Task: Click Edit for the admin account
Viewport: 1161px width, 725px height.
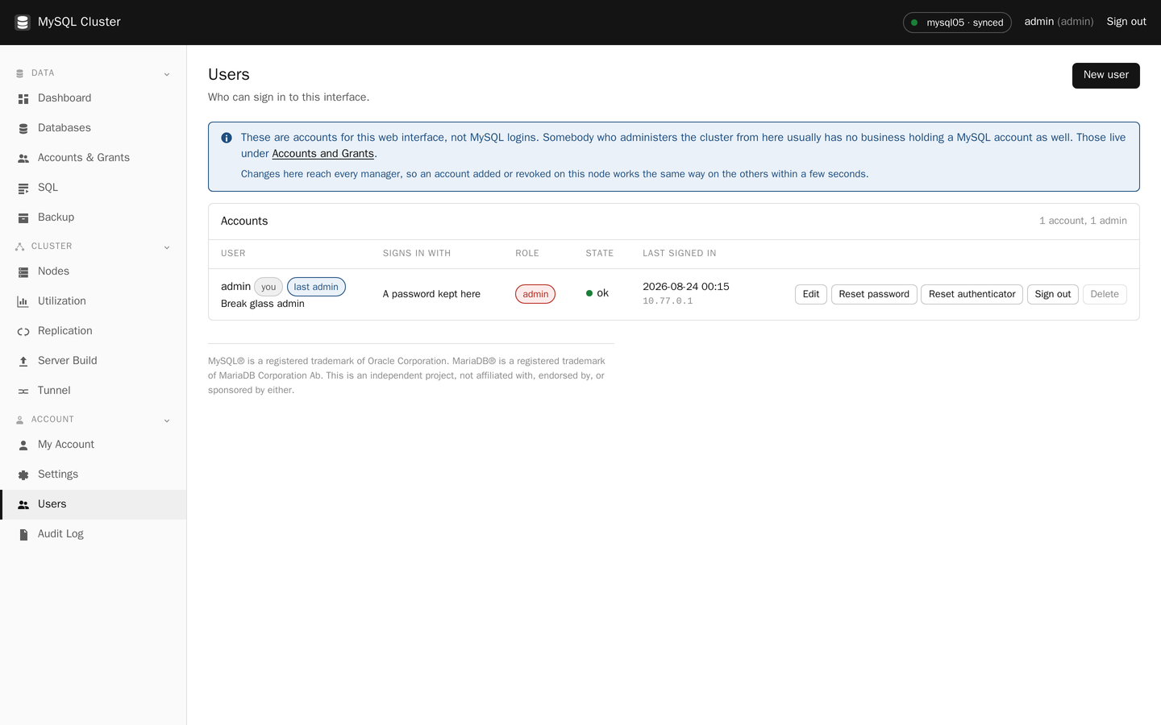Action: pyautogui.click(x=810, y=294)
